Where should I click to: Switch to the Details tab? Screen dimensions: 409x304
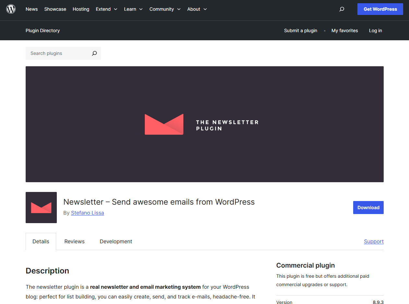click(41, 241)
